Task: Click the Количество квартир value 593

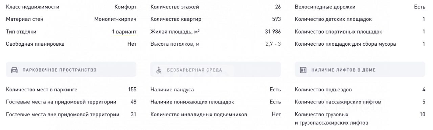Action: 276,19
